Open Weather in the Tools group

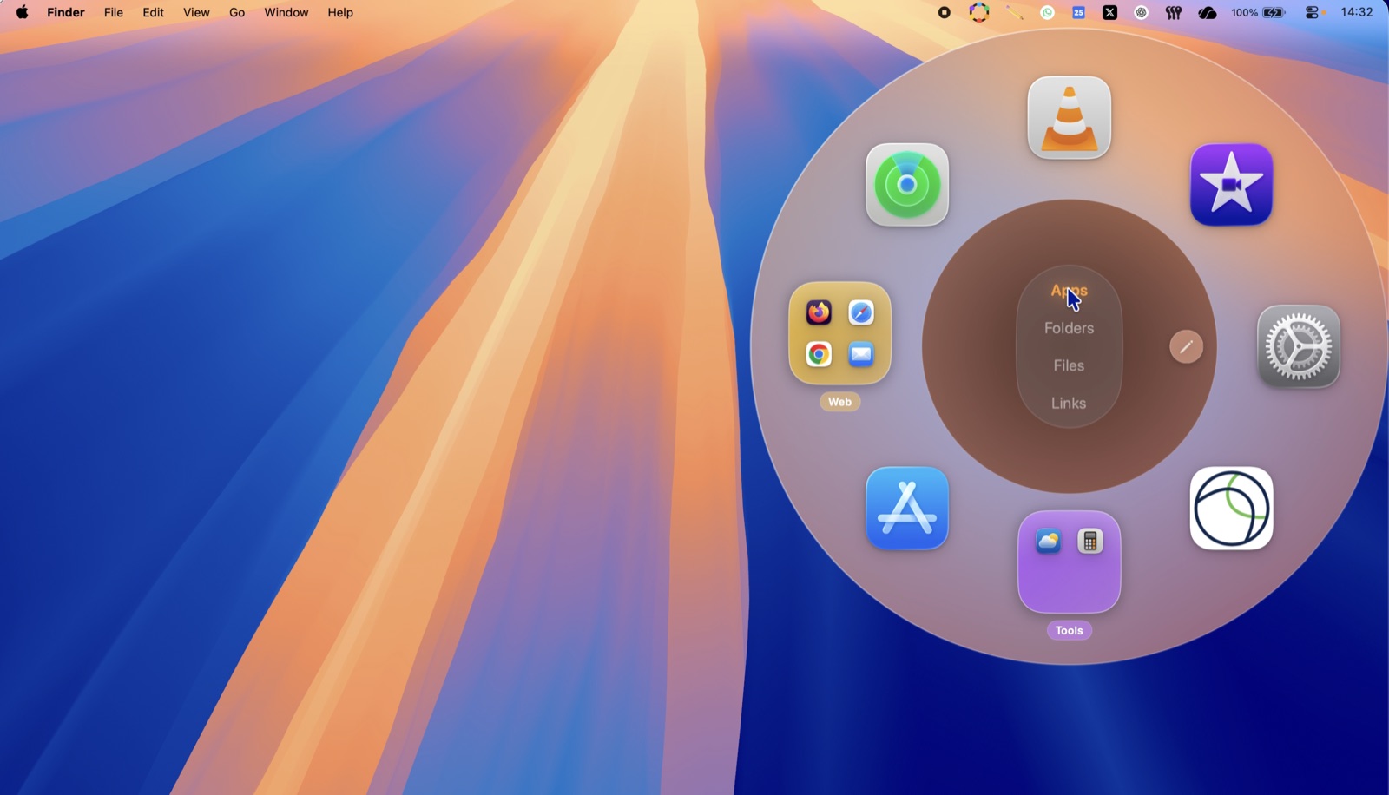[1049, 542]
